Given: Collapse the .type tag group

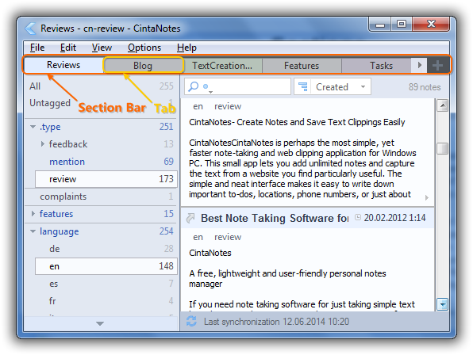Looking at the screenshot, I should click(x=33, y=127).
